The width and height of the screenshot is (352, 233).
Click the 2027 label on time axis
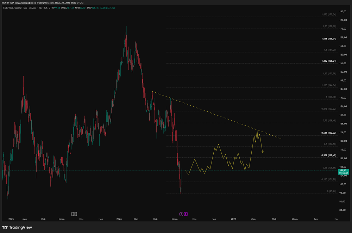pyautogui.click(x=233, y=219)
